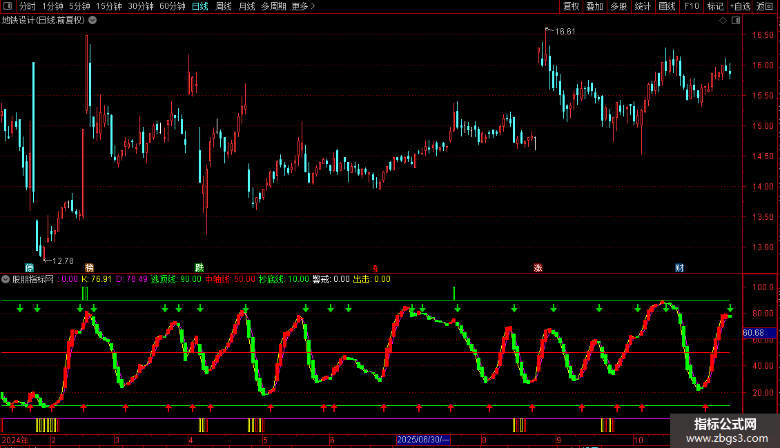This screenshot has width=780, height=448.
Task: Click the 跌 info marker icon
Action: click(x=199, y=267)
